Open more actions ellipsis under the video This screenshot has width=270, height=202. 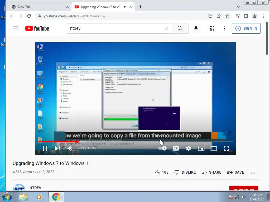[x=253, y=173]
